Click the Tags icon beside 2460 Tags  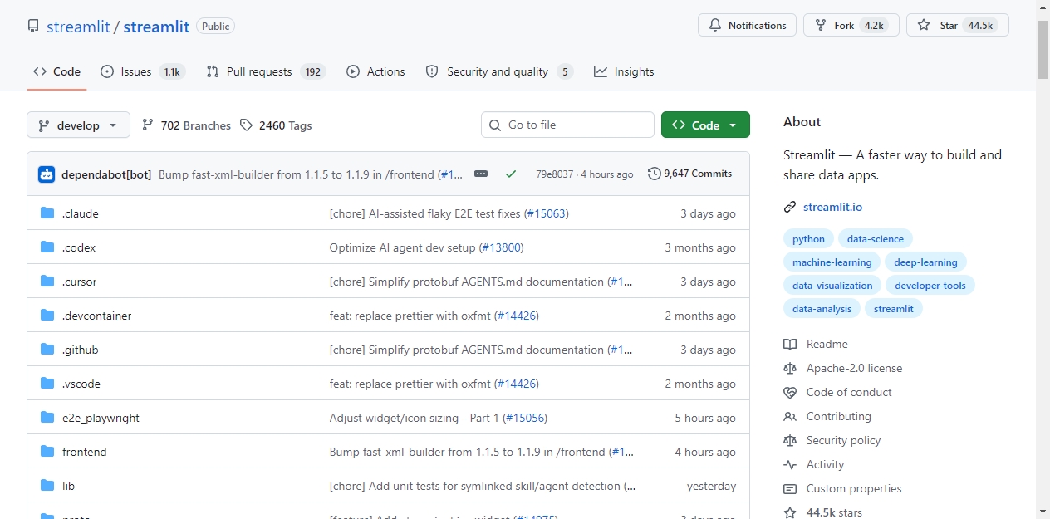tap(246, 125)
